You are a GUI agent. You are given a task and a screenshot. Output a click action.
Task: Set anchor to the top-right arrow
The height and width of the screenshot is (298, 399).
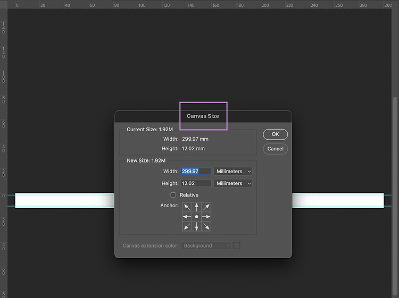coord(206,207)
